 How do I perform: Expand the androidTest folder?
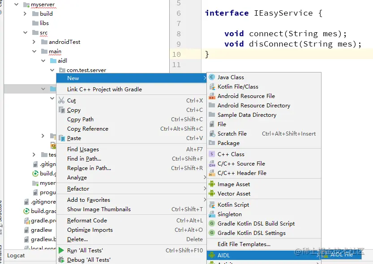pos(34,42)
